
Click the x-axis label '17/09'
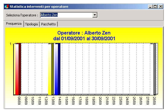click(x=80, y=101)
